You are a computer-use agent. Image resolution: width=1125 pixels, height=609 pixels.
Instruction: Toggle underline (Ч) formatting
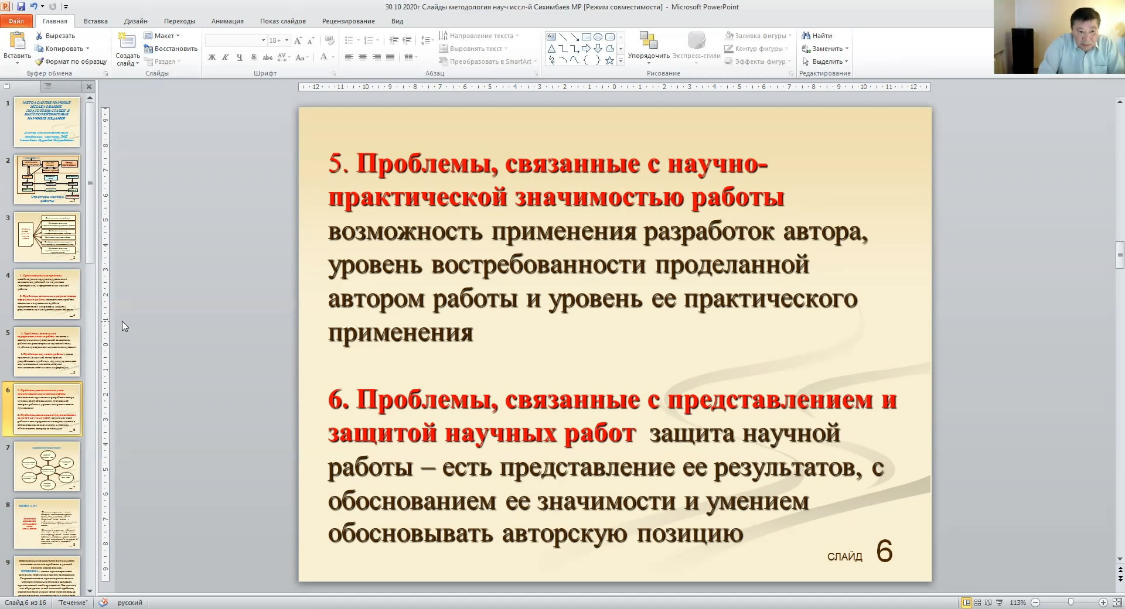coord(239,57)
